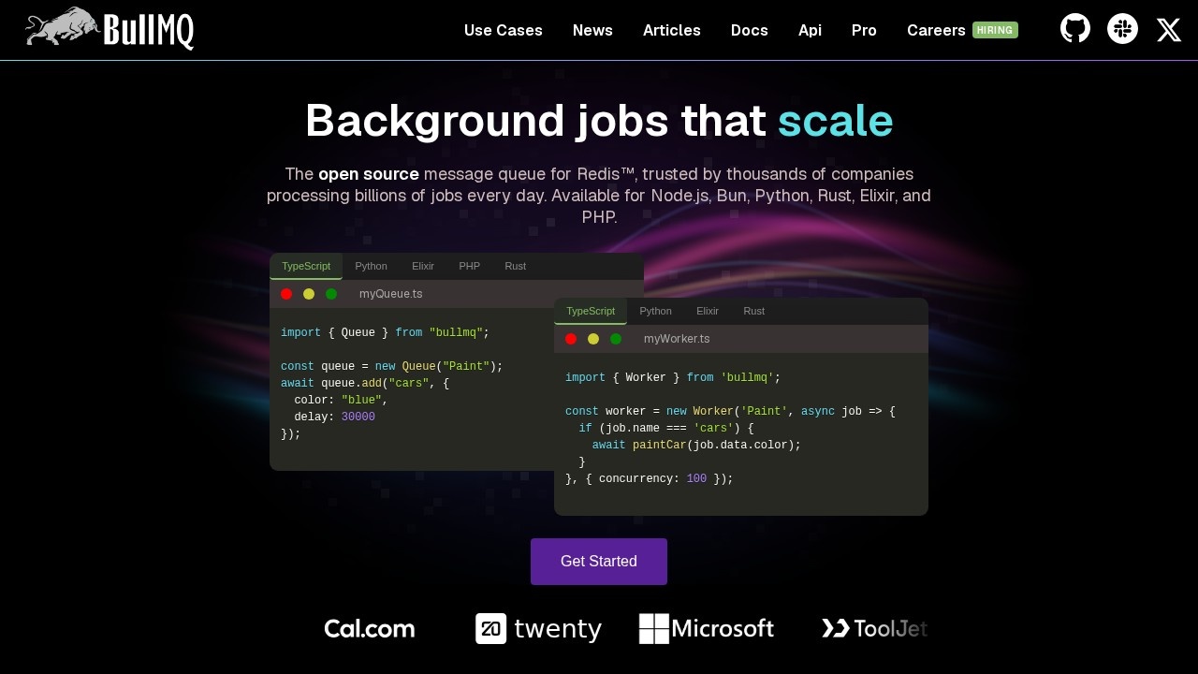Open the GitHub repository icon

click(1075, 28)
